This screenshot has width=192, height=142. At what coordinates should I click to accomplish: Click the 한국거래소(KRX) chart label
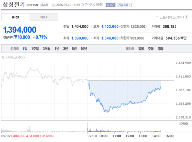(x=13, y=57)
